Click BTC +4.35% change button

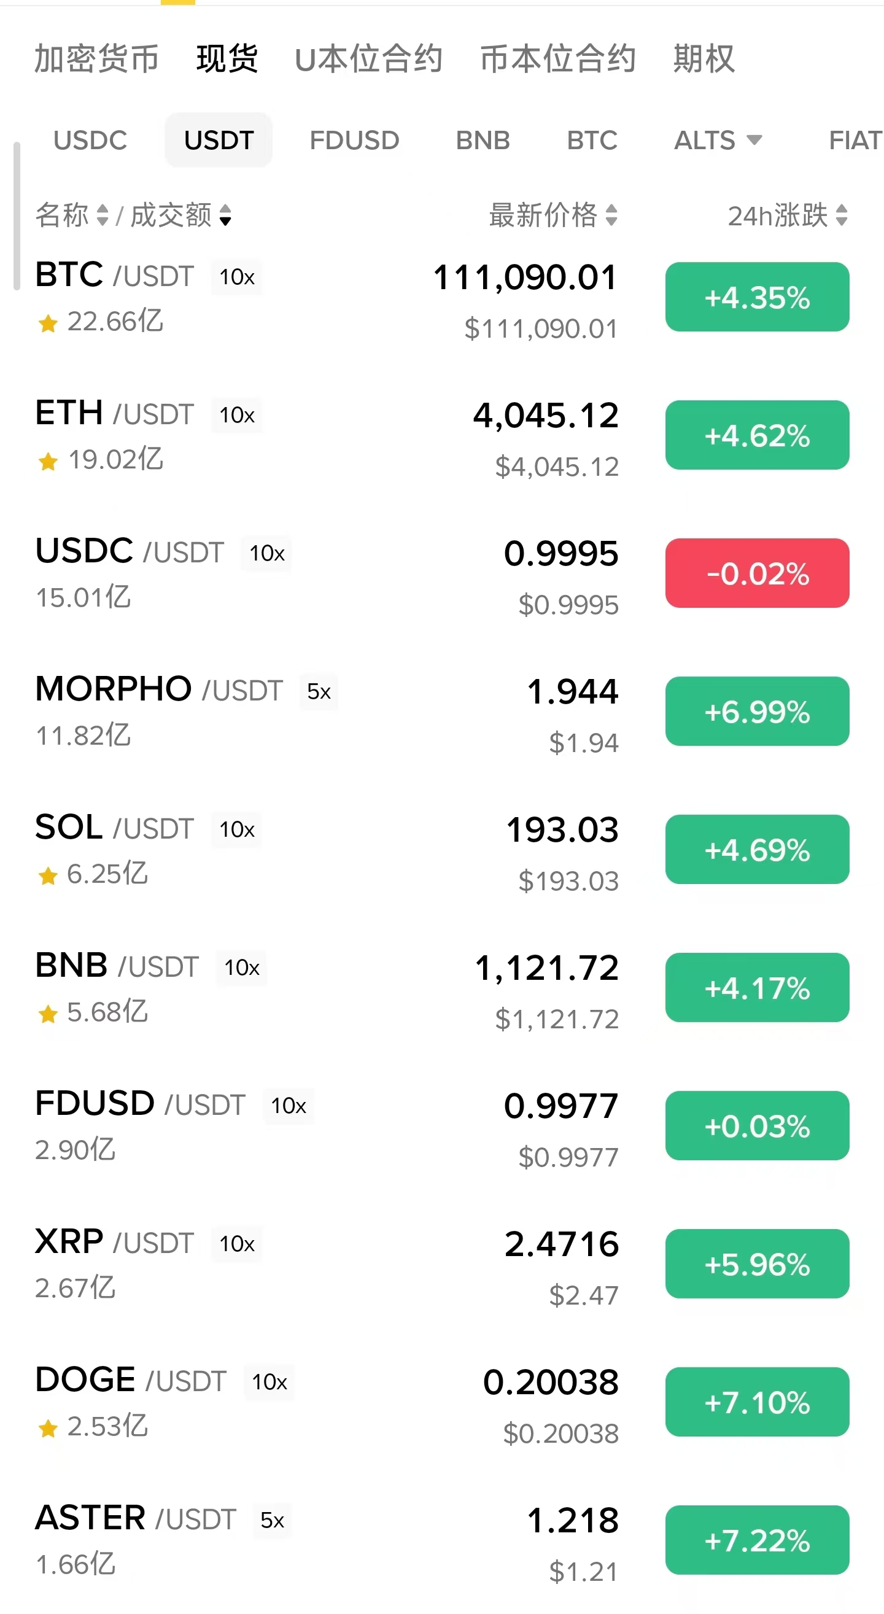757,297
